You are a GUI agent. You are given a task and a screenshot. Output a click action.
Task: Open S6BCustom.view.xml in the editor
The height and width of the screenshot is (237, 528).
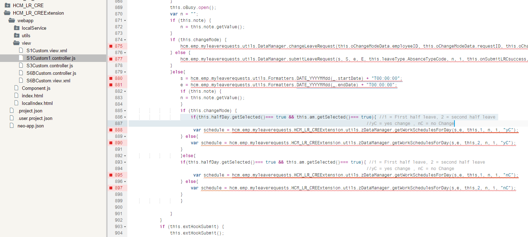click(x=48, y=81)
